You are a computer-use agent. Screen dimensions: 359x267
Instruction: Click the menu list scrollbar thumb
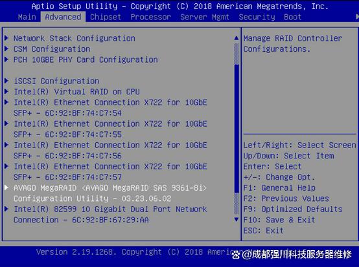point(237,129)
